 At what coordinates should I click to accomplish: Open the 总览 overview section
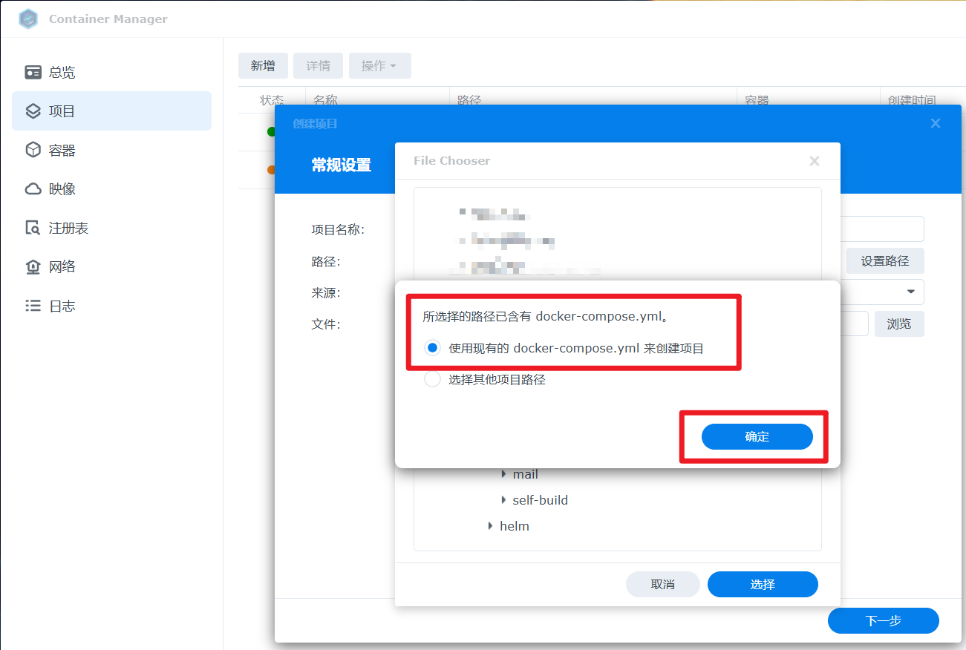point(111,72)
